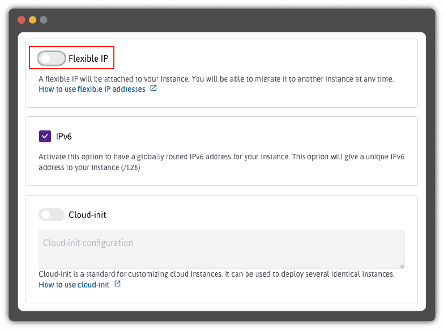Close the window with the red button
This screenshot has height=330, width=444.
coord(22,20)
